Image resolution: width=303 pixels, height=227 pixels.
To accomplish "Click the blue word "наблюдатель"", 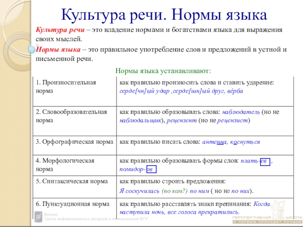I will [241, 112].
